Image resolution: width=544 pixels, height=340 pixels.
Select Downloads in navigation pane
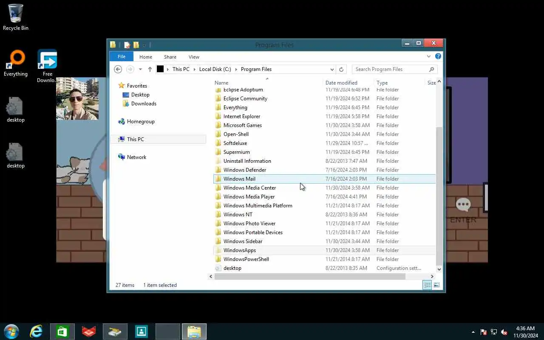tap(144, 104)
